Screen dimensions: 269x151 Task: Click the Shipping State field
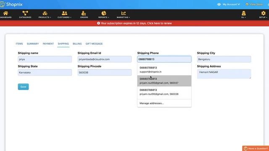[x=45, y=73]
